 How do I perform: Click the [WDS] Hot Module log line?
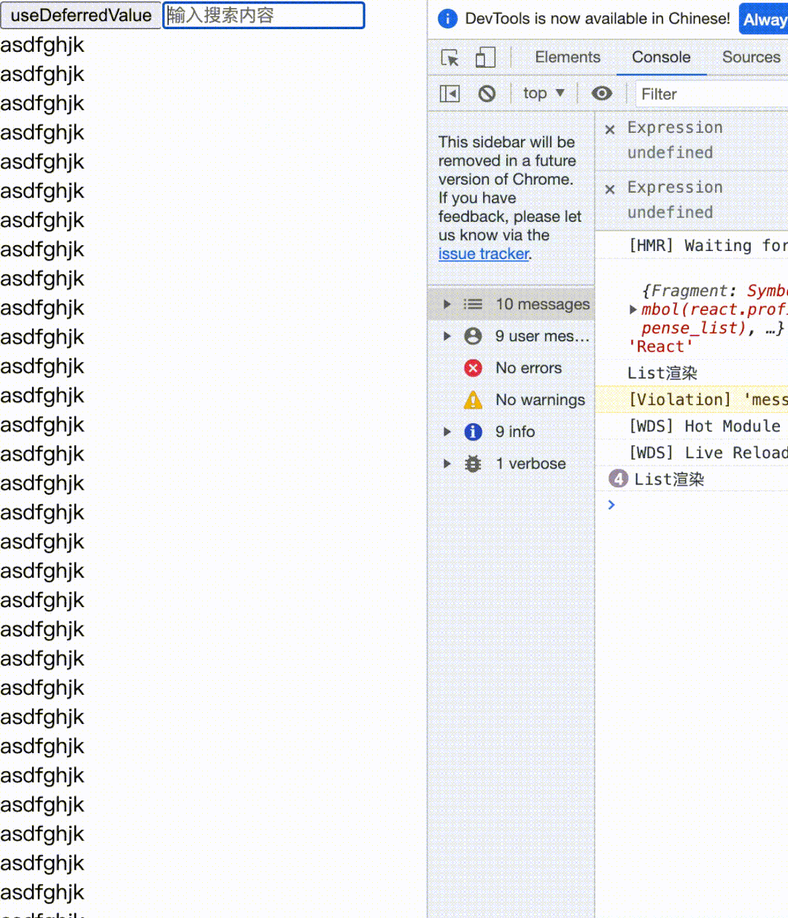point(692,426)
